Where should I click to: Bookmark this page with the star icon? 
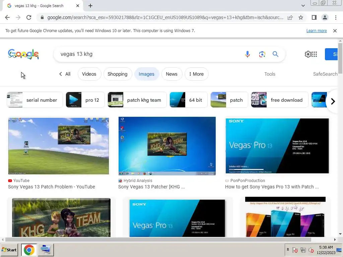(301, 17)
